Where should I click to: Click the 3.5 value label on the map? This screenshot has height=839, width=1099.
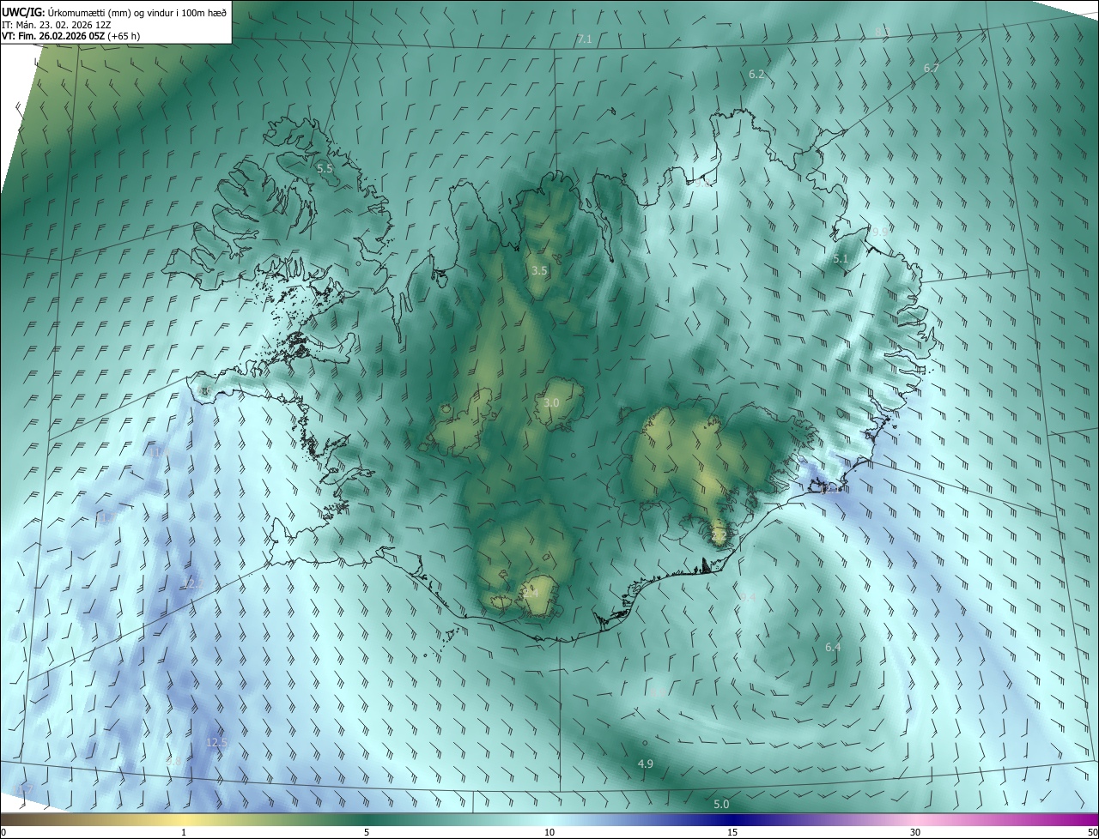click(x=539, y=270)
